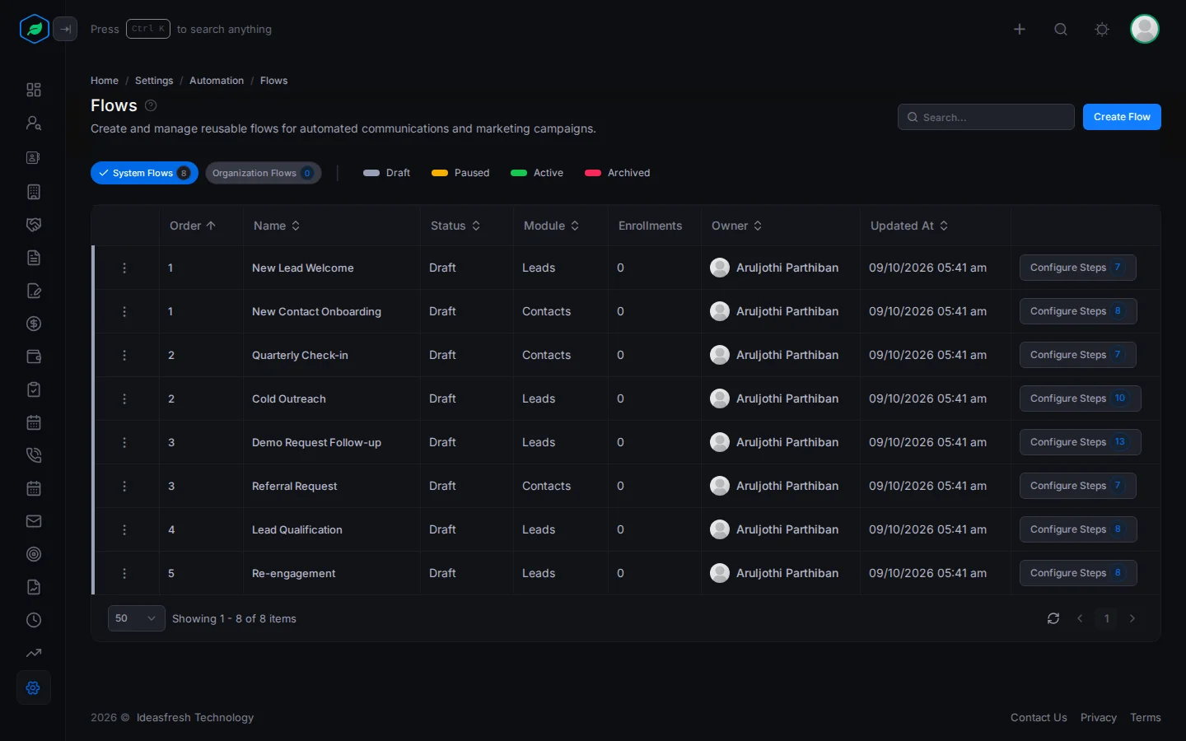Open the Terms footer link
Viewport: 1186px width, 741px height.
click(x=1146, y=717)
